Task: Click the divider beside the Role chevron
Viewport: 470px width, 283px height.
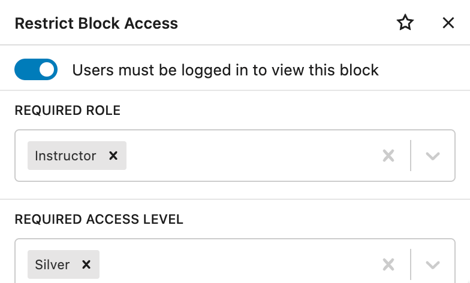Action: click(411, 156)
